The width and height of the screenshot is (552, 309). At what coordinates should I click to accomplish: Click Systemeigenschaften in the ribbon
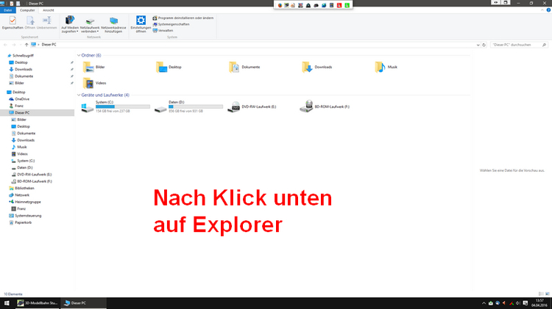click(174, 24)
